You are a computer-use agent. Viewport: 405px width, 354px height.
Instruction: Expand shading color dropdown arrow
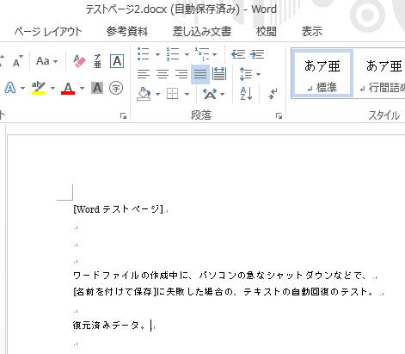coord(157,94)
